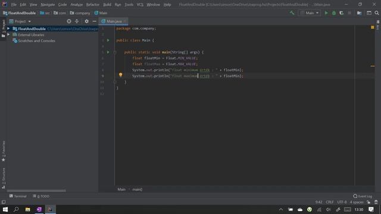Toggle the read-only lock icon in status bar
This screenshot has height=214, width=381.
pyautogui.click(x=368, y=202)
